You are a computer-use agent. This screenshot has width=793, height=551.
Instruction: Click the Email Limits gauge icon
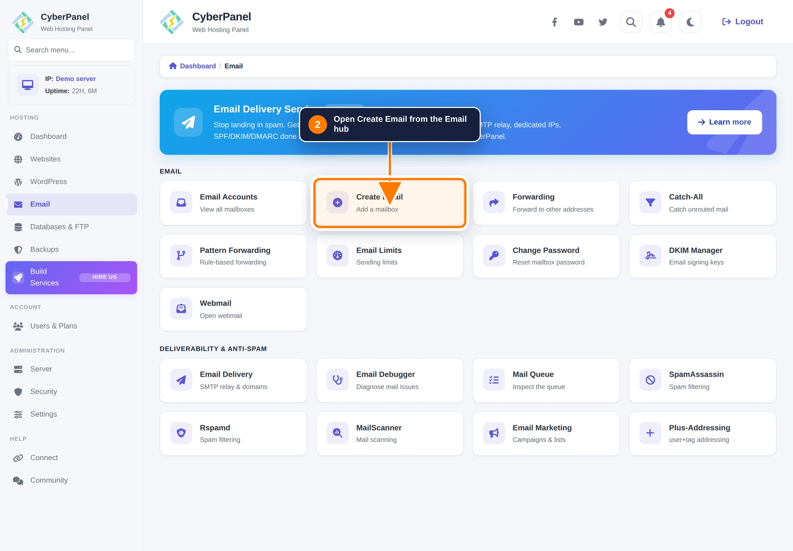[x=337, y=256]
